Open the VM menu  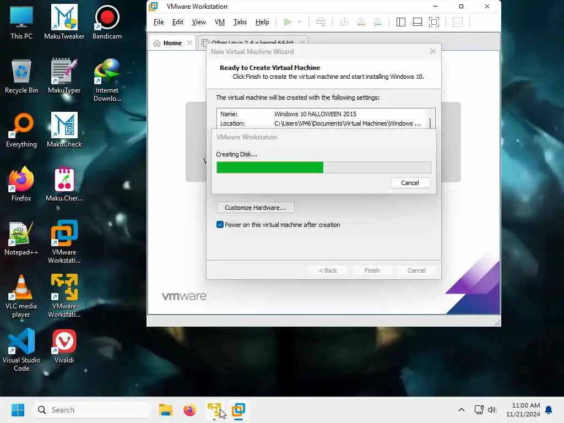220,22
